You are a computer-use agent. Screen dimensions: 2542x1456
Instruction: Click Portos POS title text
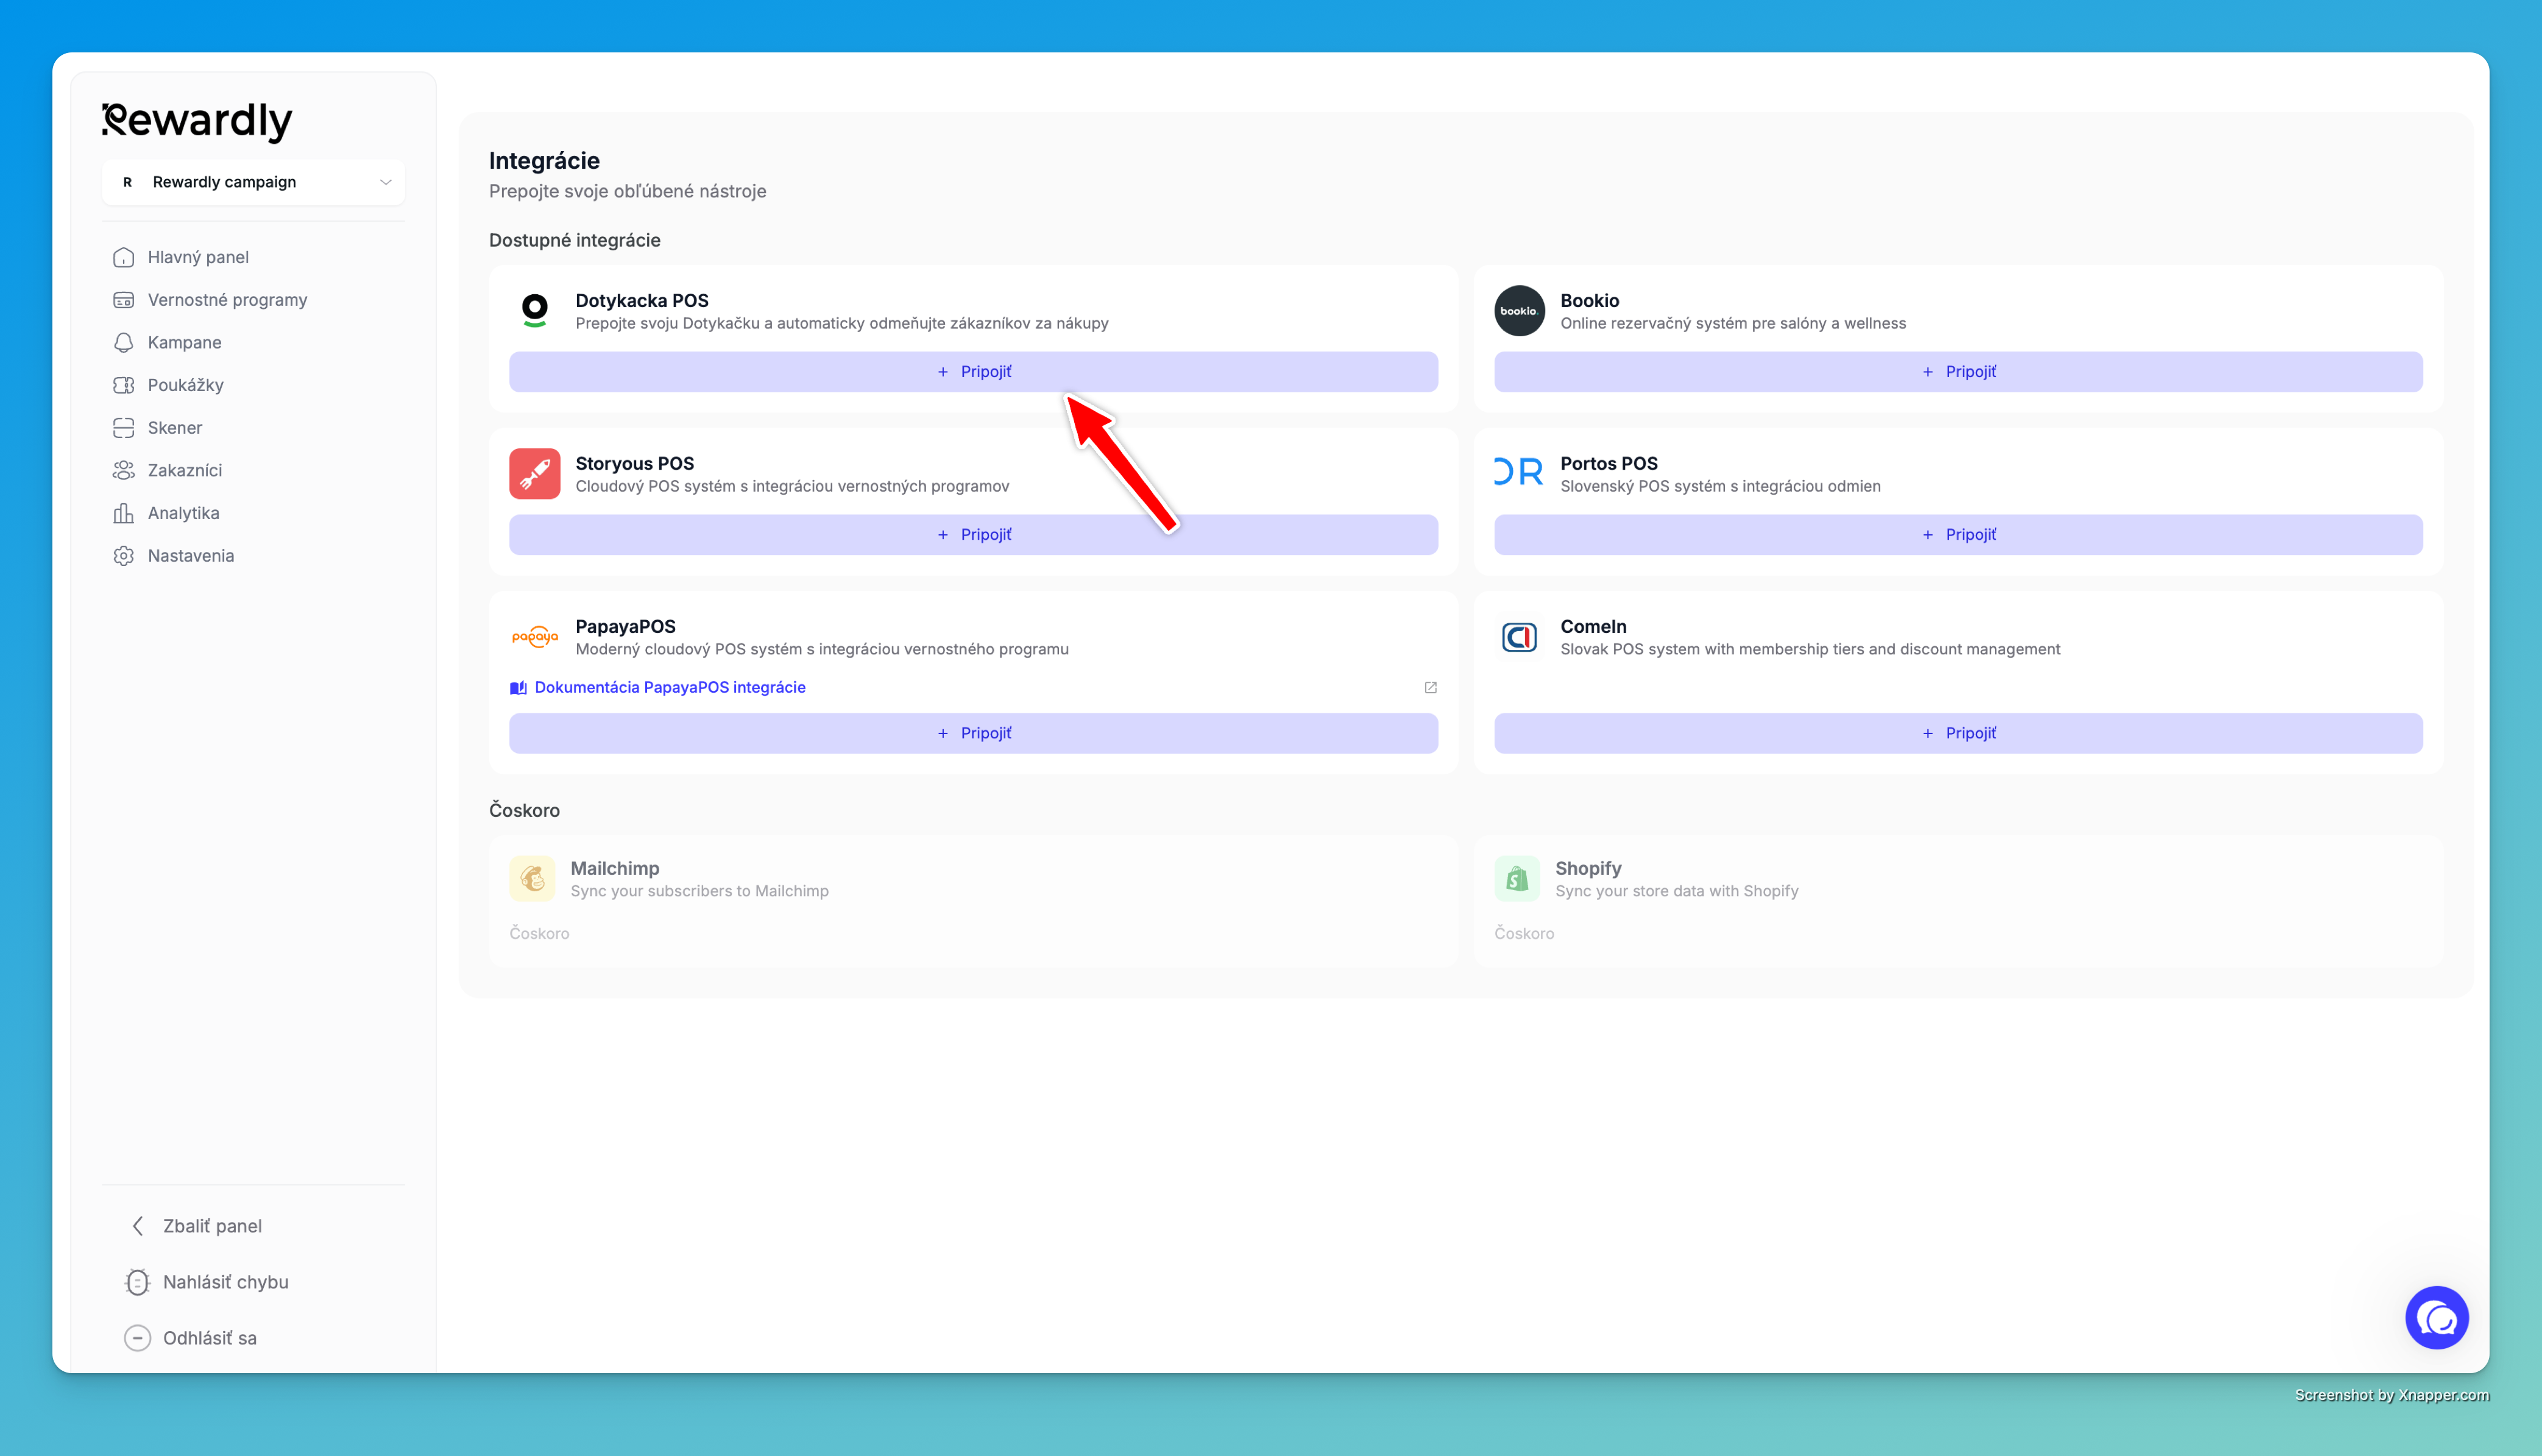1609,463
